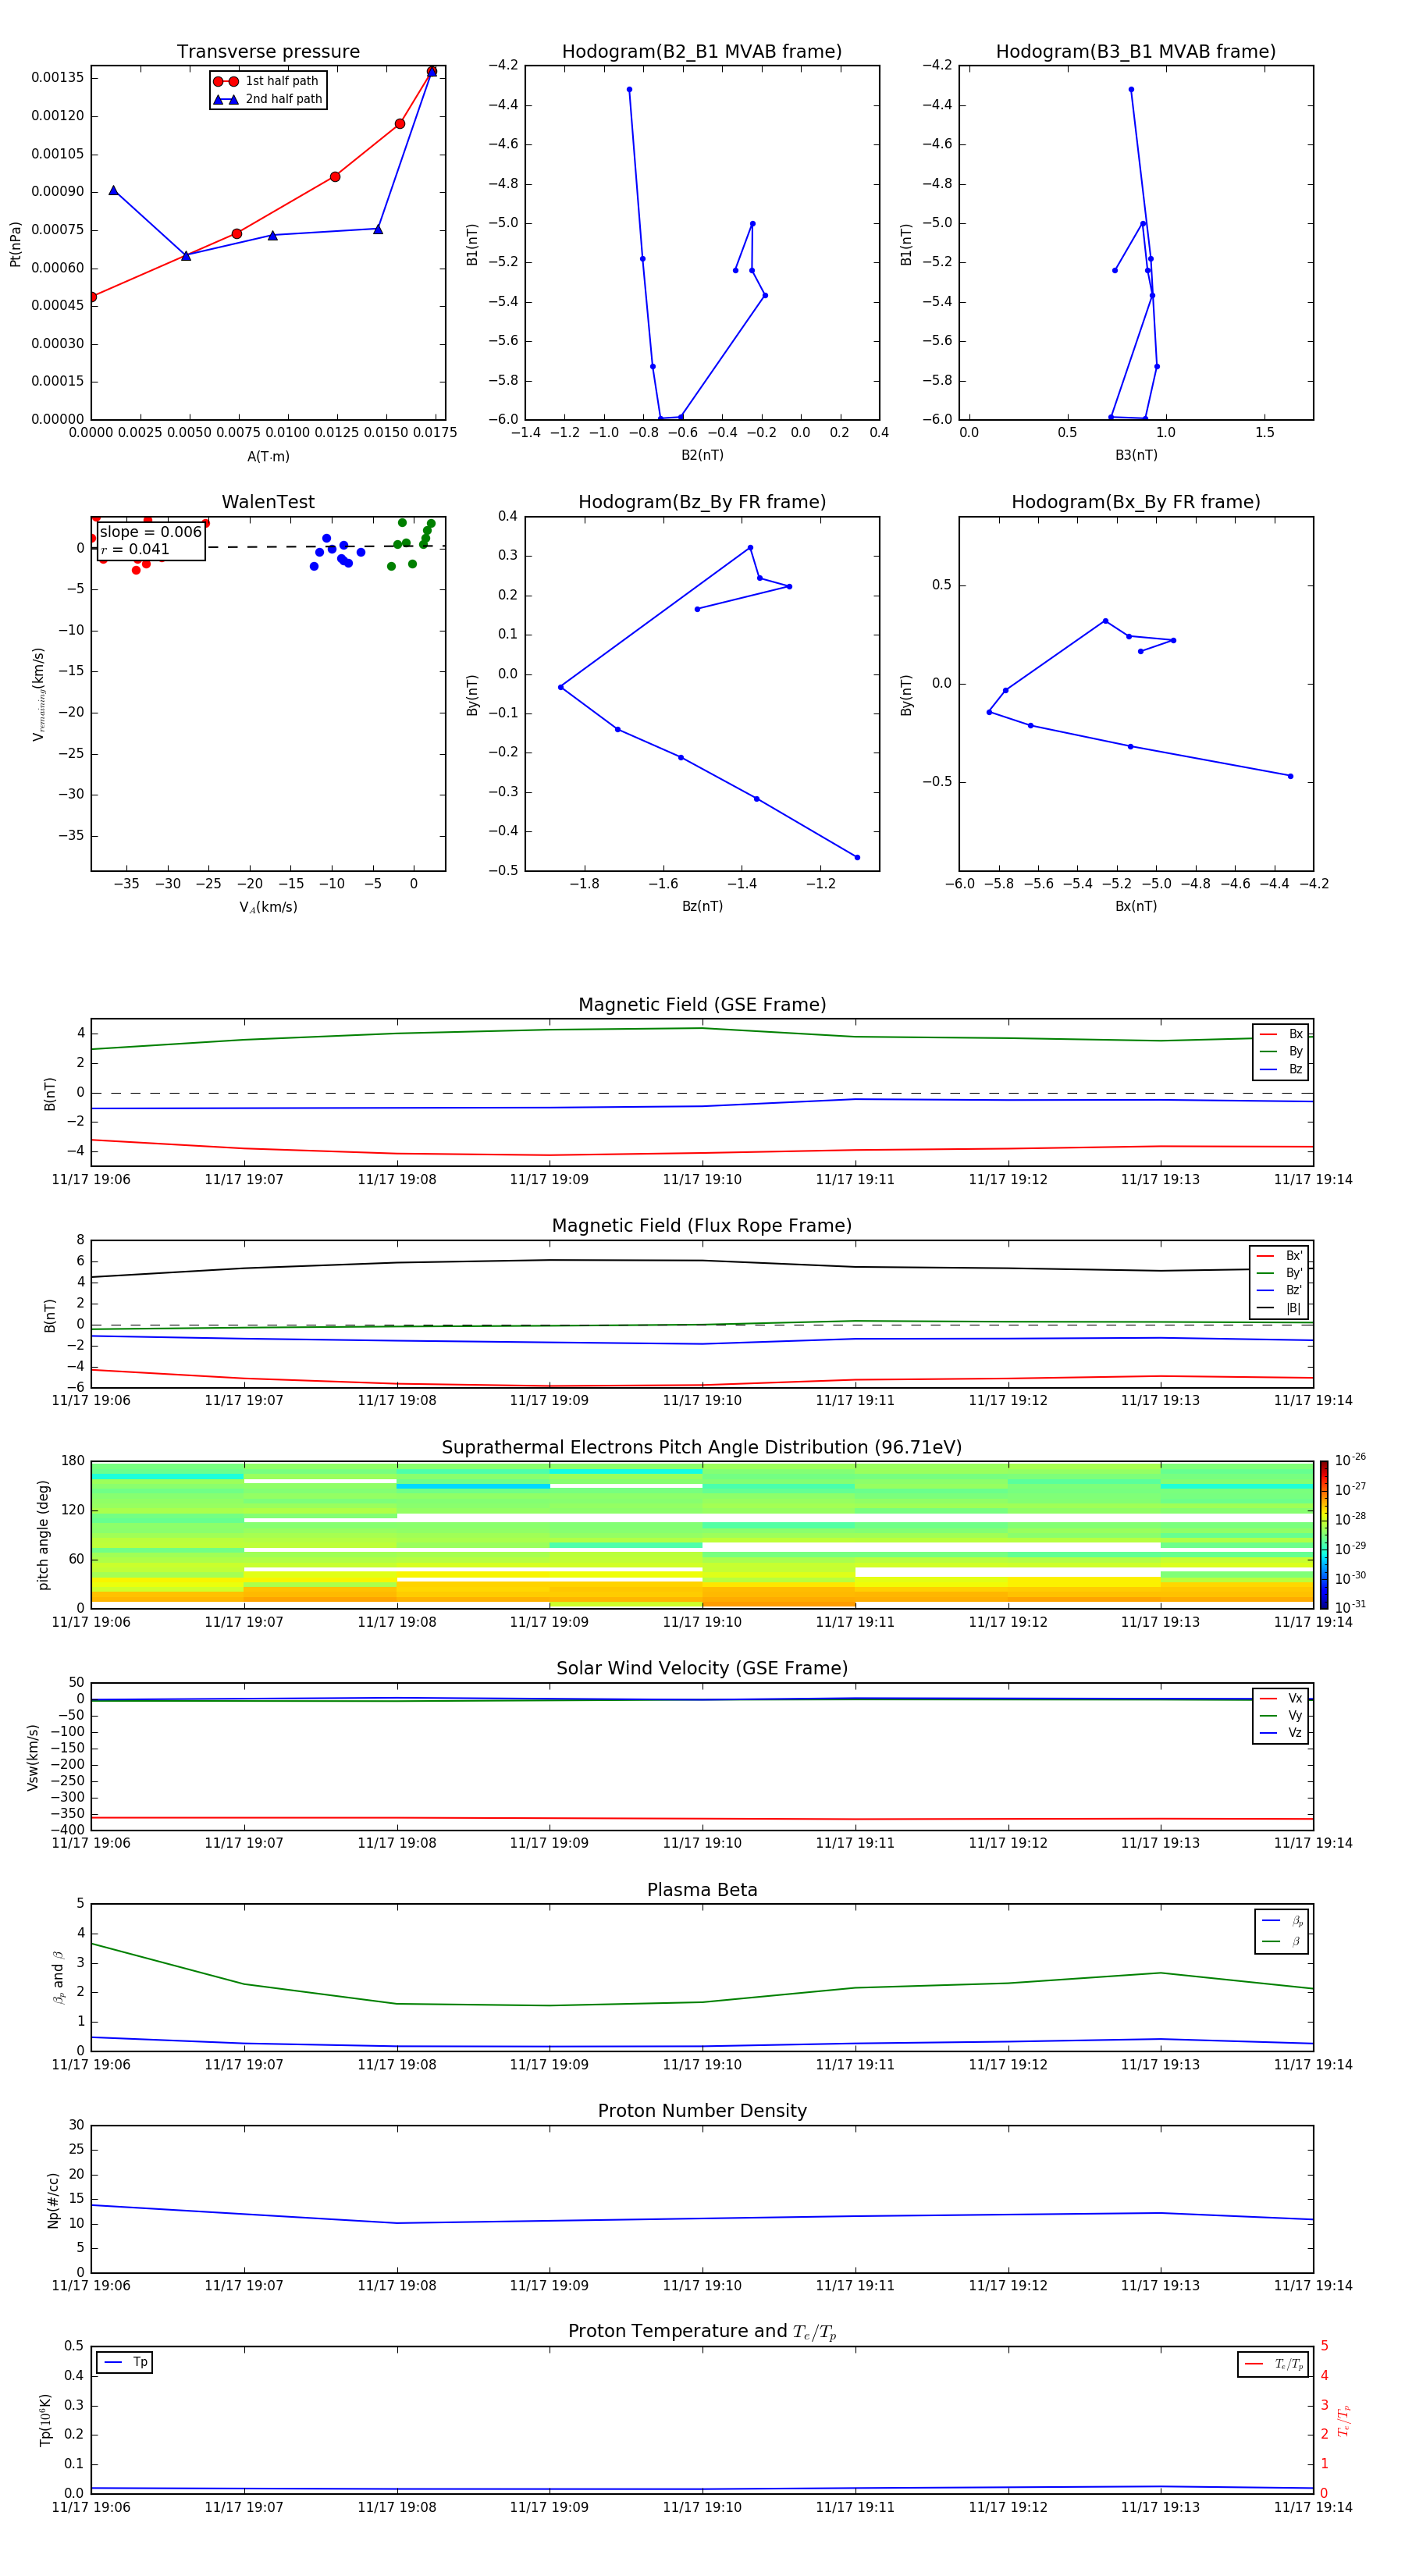
Task: Click the "0.00135" tick on Transverse pressure axis
Action: (x=58, y=78)
